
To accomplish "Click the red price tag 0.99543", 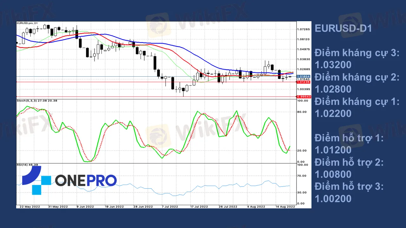I will 303,97.
